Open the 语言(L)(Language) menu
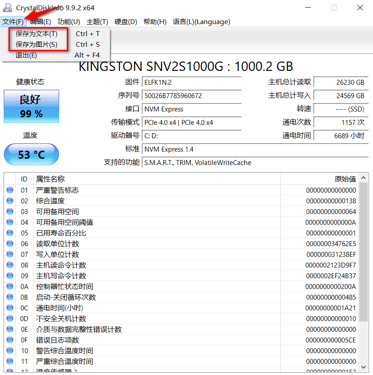Viewport: 373px width, 375px height. (201, 22)
